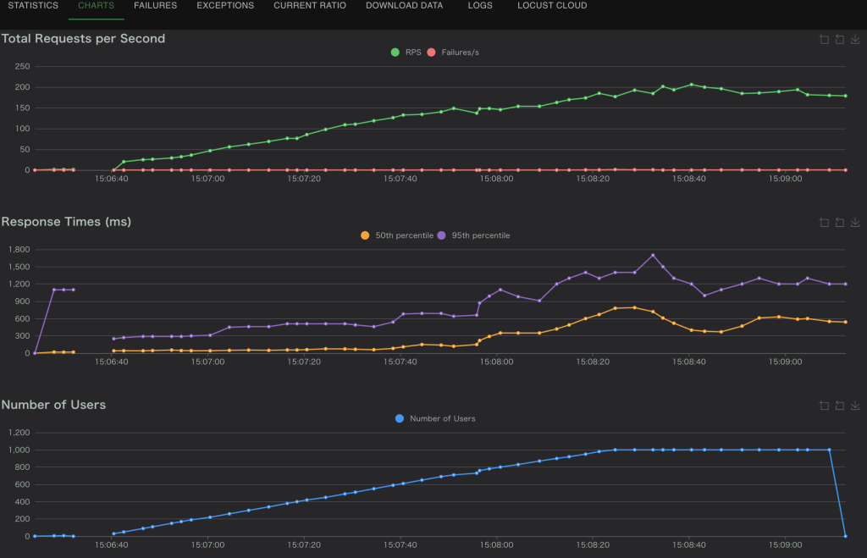Click zoom reset icon on Total Requests chart

click(x=839, y=39)
